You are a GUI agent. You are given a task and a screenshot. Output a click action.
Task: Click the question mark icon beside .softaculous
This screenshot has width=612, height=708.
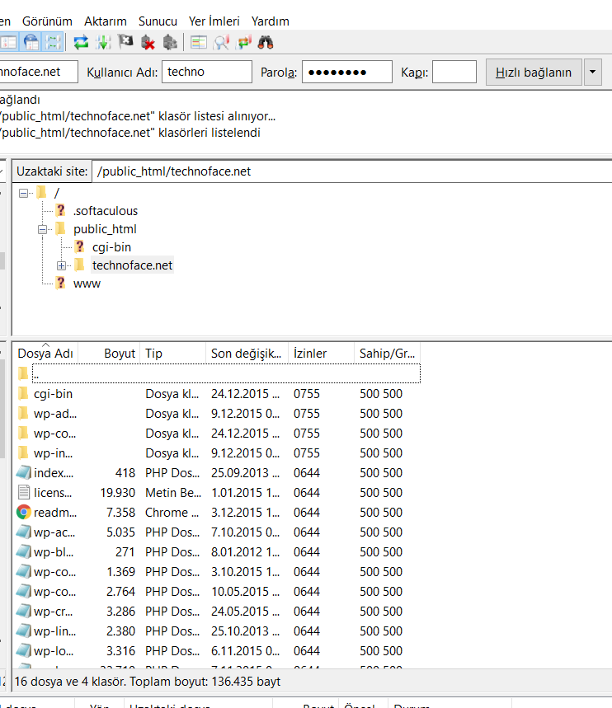point(60,210)
